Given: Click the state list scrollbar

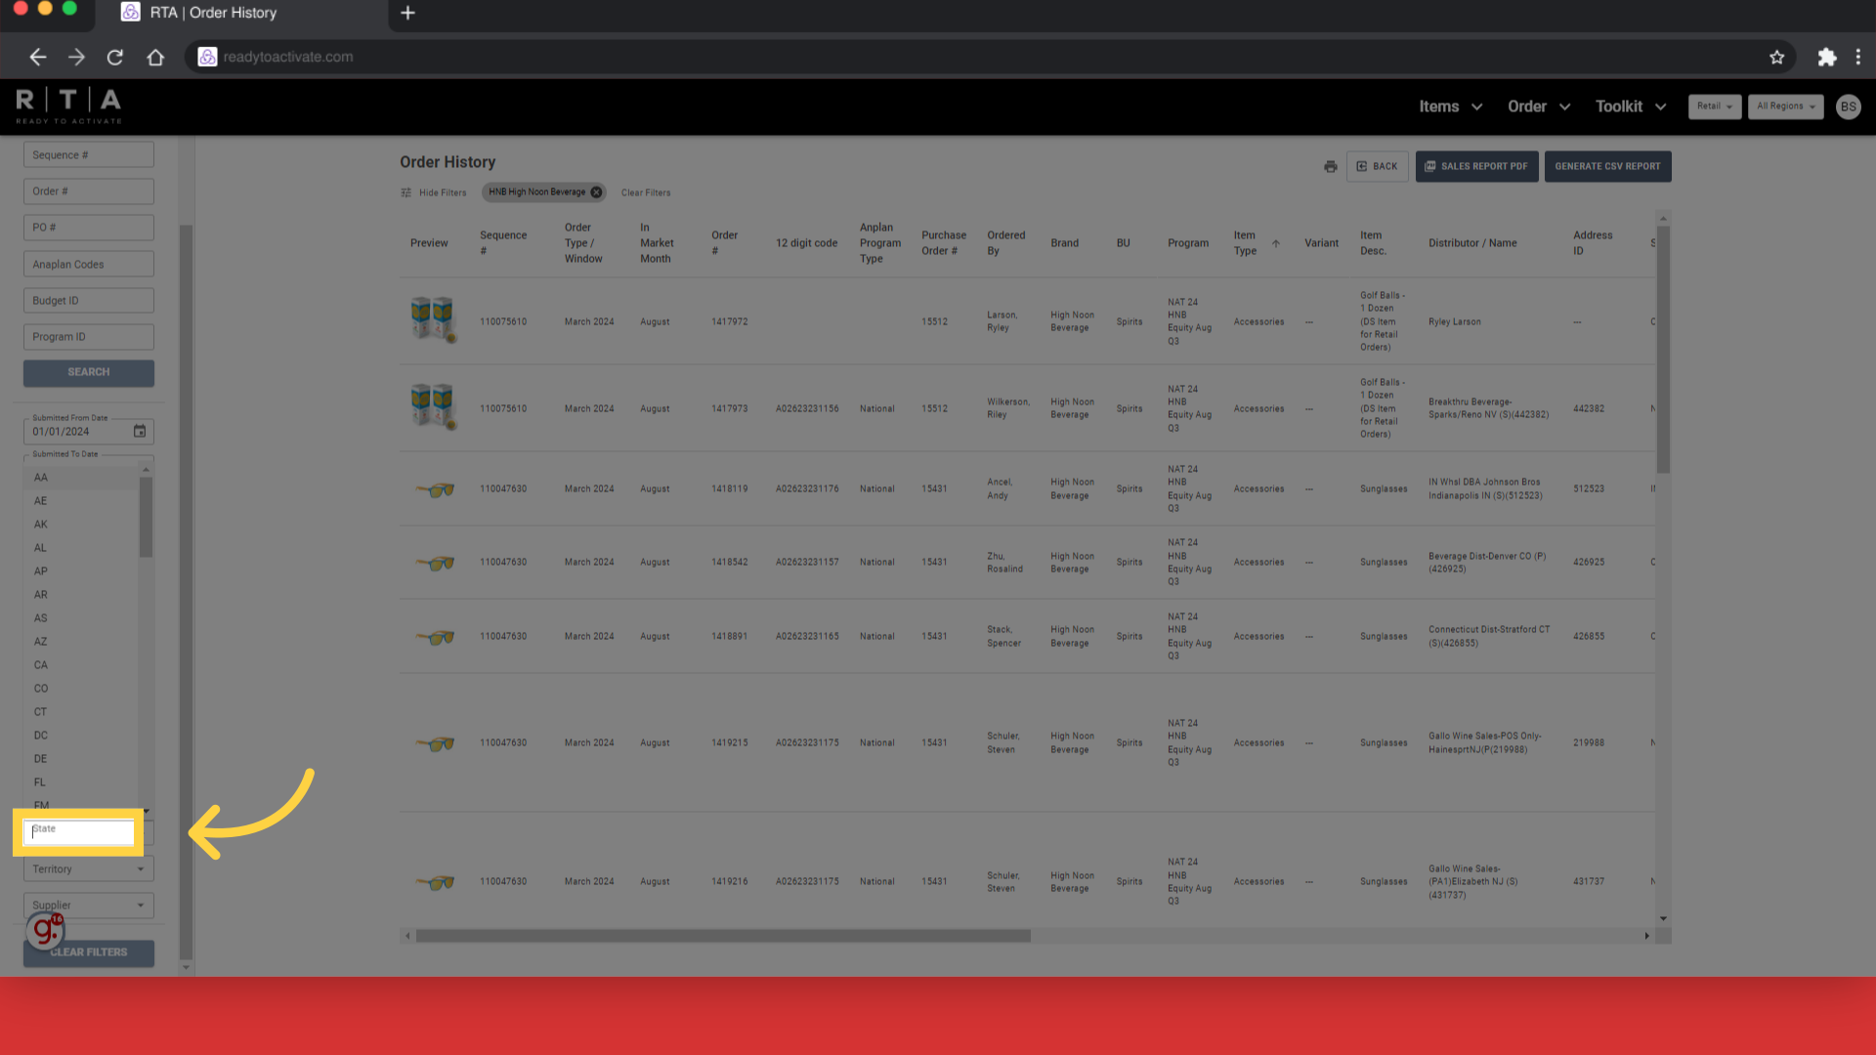Looking at the screenshot, I should point(146,518).
